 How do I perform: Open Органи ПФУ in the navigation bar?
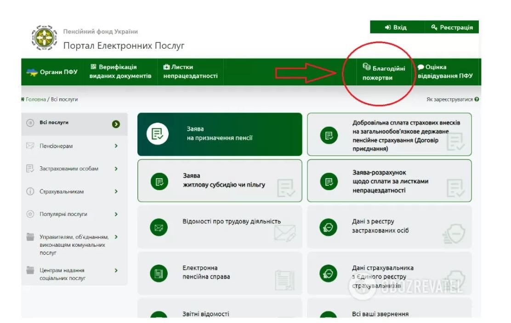tap(51, 72)
